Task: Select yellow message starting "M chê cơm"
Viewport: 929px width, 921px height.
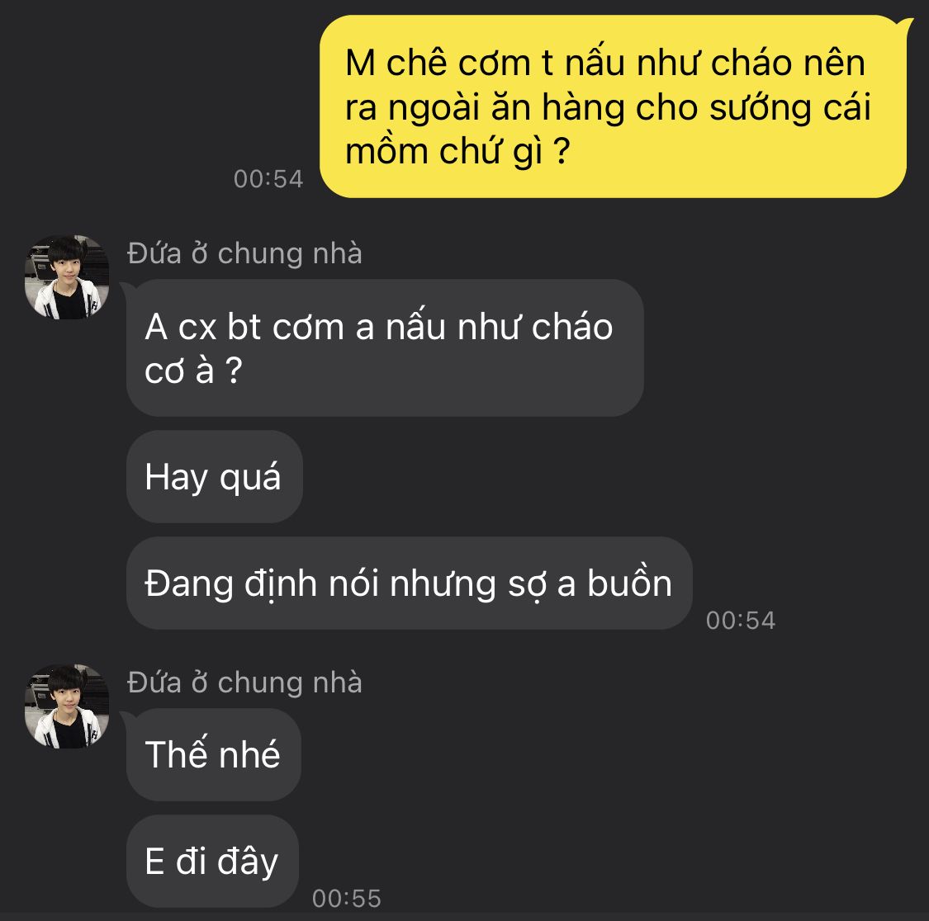Action: coord(614,106)
